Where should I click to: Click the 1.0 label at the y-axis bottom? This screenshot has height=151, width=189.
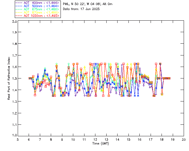coord(14,135)
